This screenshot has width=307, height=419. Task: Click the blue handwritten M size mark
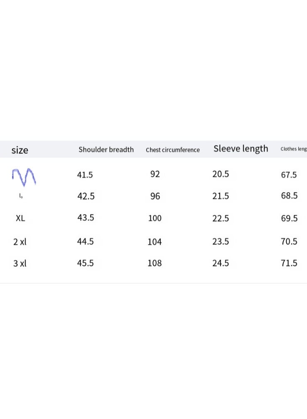tap(24, 176)
